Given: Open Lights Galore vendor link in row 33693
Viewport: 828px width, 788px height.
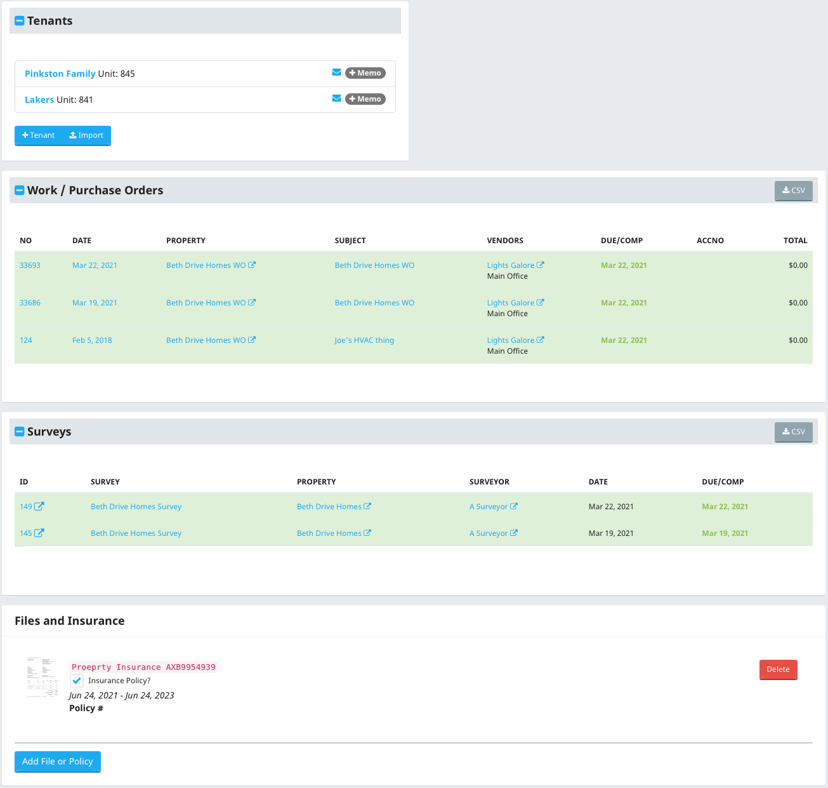Looking at the screenshot, I should coord(511,265).
